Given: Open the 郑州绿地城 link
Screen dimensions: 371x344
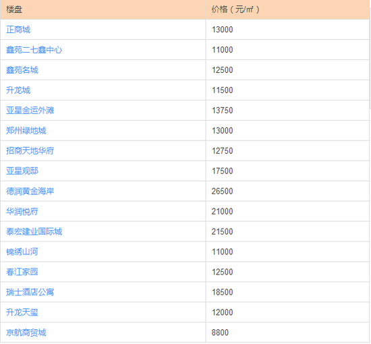Looking at the screenshot, I should coord(26,131).
